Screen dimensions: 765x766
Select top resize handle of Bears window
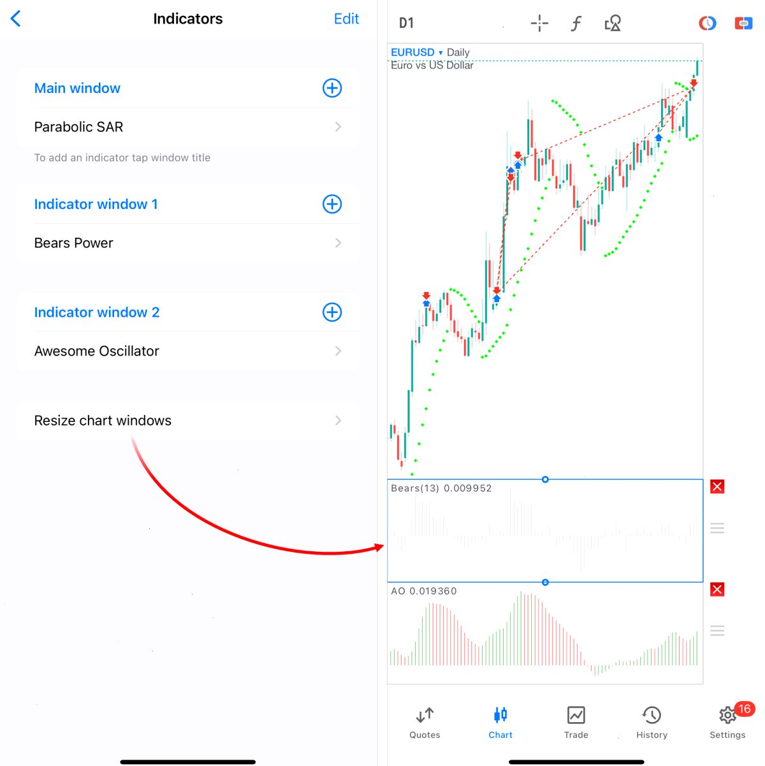(x=545, y=479)
